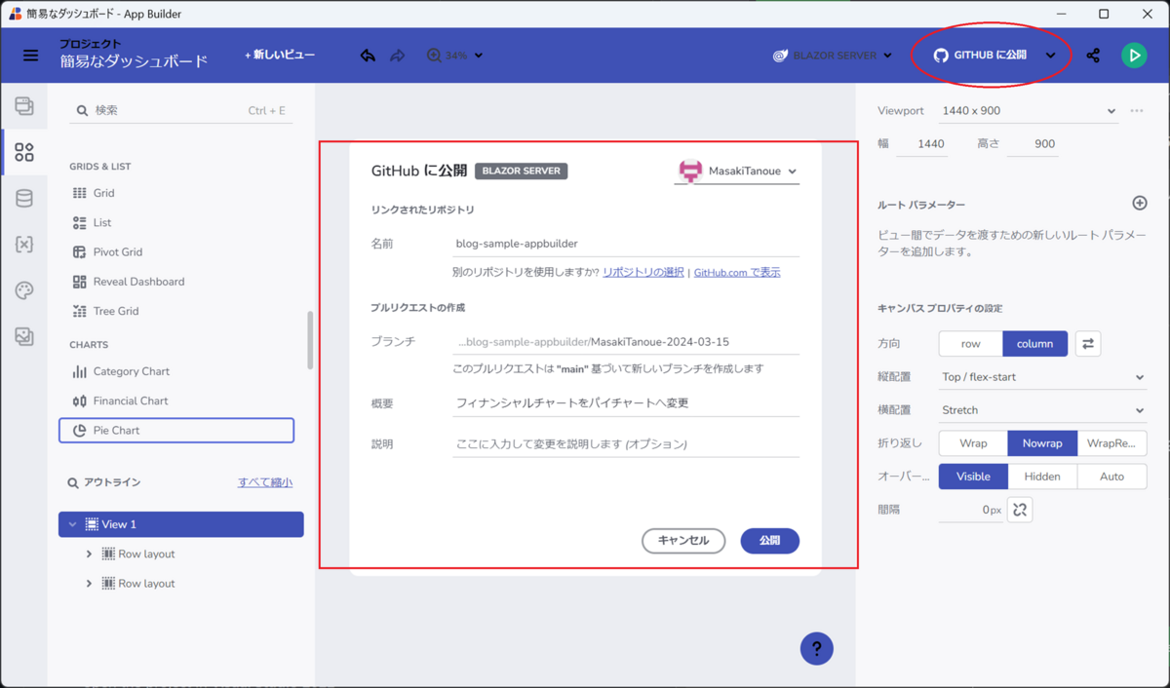
Task: Click GITHUB に公開 button in header
Action: point(980,56)
